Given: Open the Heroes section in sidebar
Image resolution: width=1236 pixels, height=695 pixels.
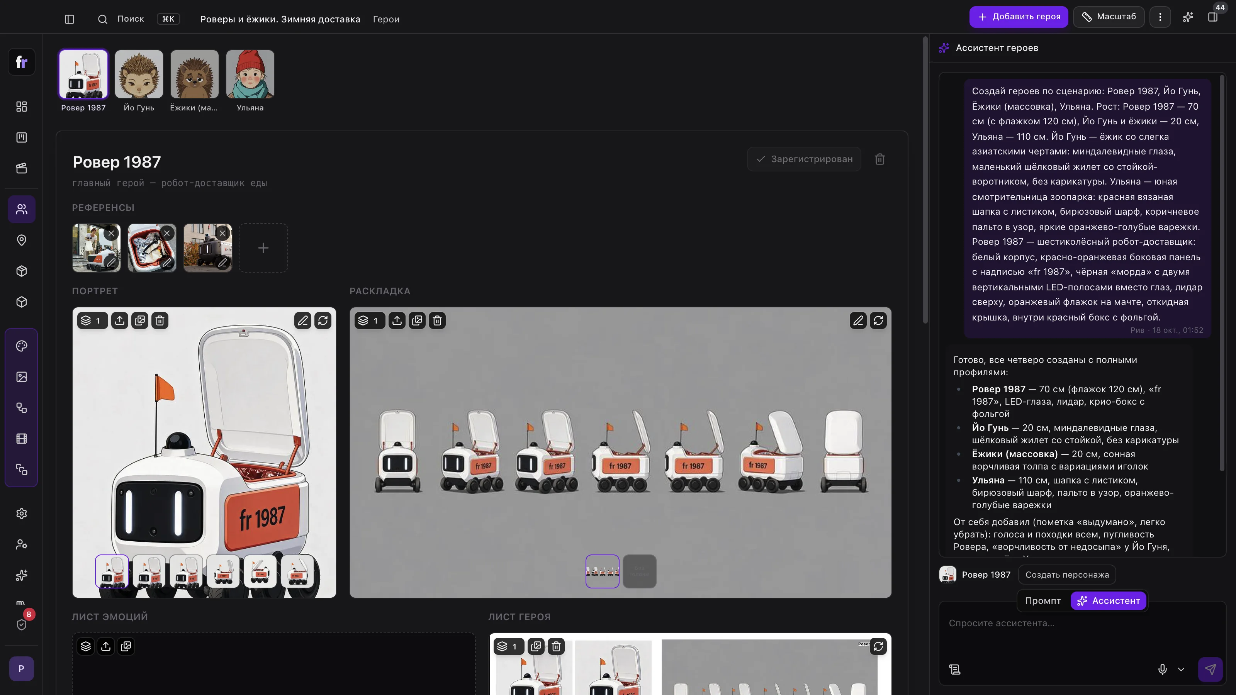Looking at the screenshot, I should point(22,209).
